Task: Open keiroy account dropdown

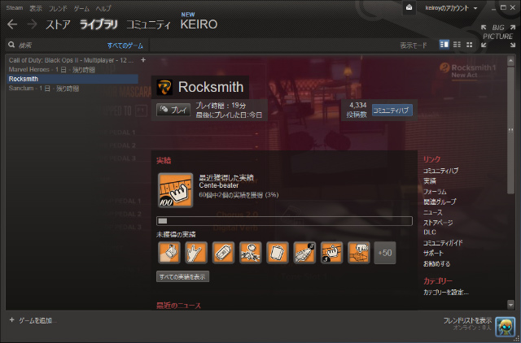Action: 451,8
